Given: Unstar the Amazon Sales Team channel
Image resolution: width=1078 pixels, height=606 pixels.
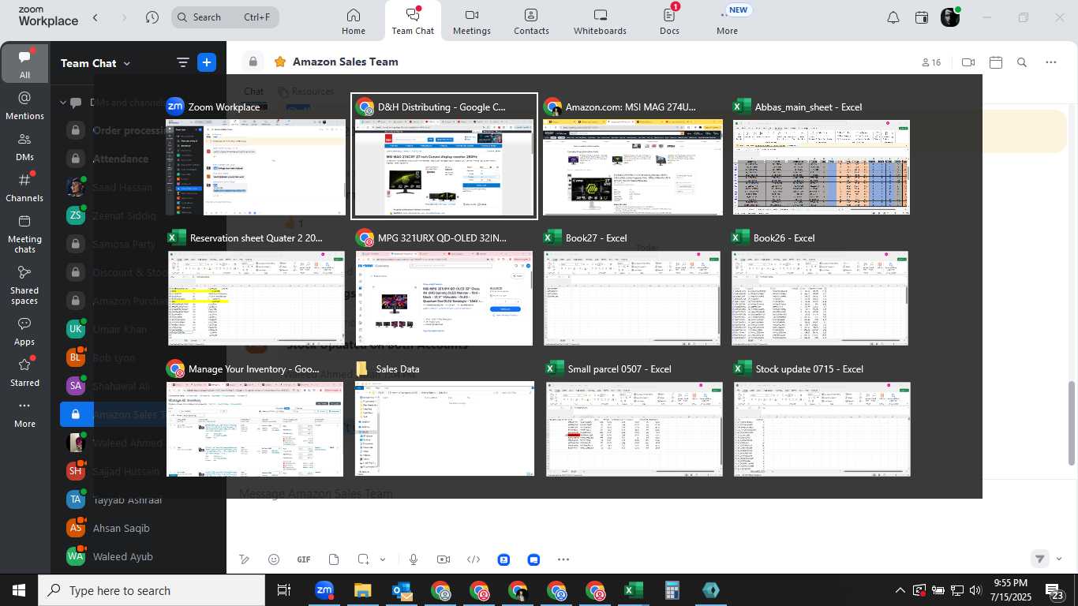Looking at the screenshot, I should click(x=279, y=62).
